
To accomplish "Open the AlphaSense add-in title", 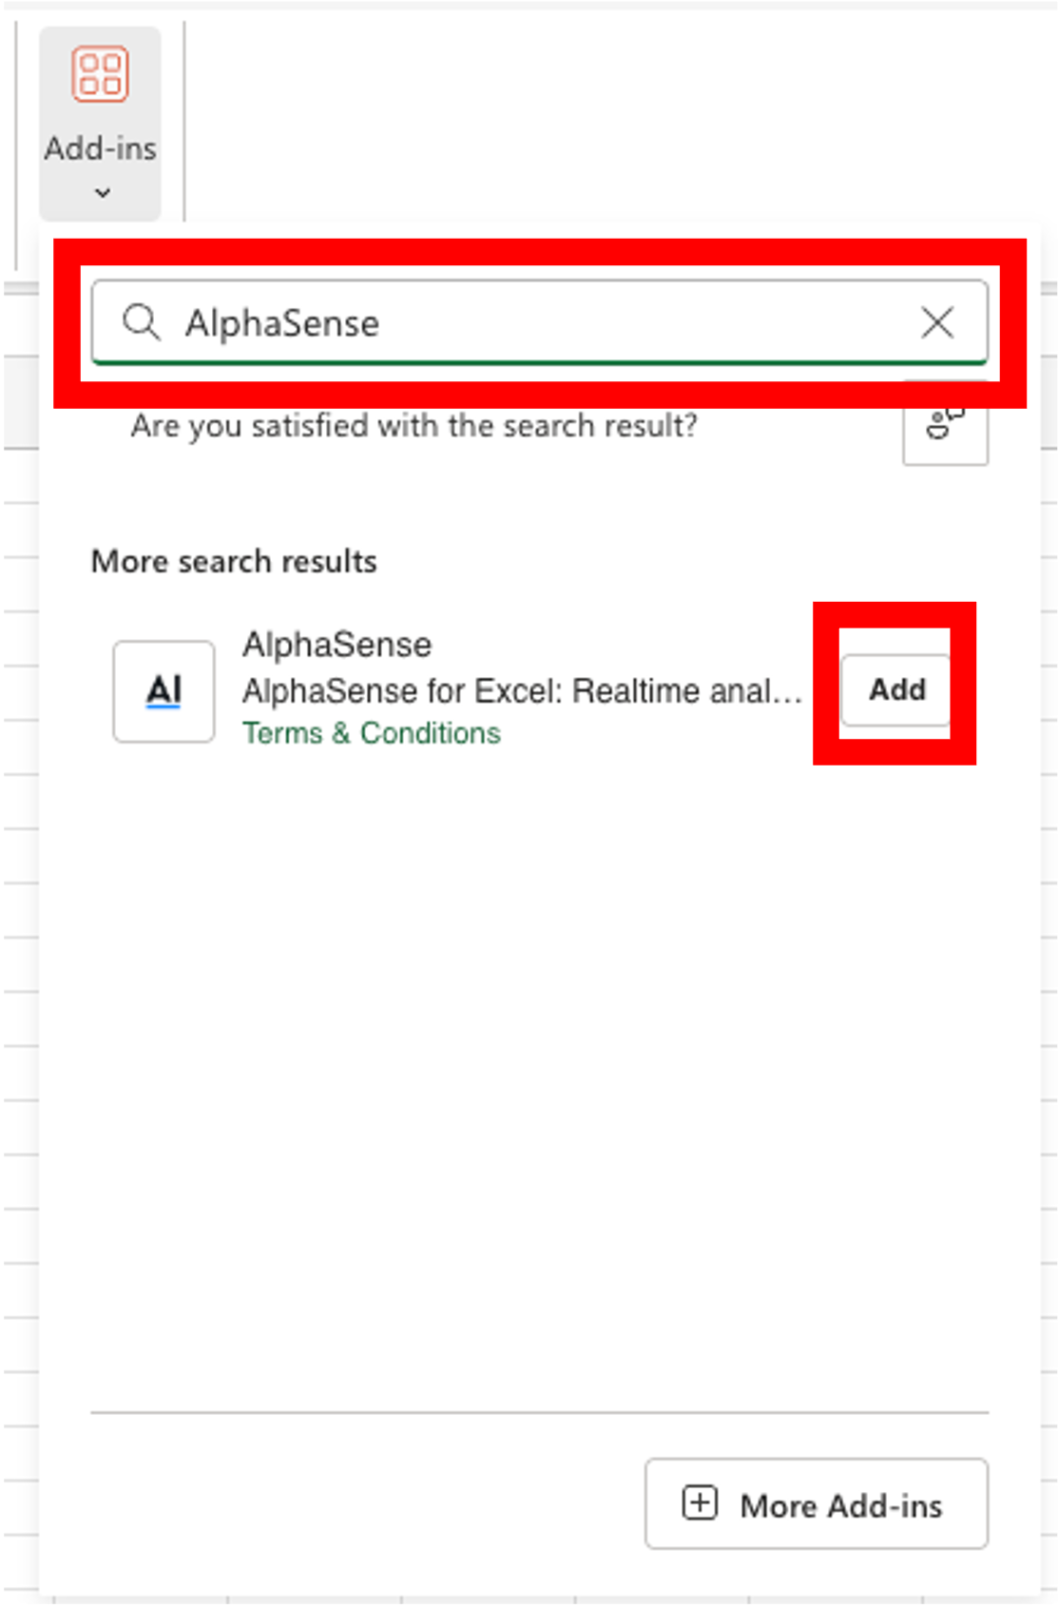I will (x=337, y=645).
